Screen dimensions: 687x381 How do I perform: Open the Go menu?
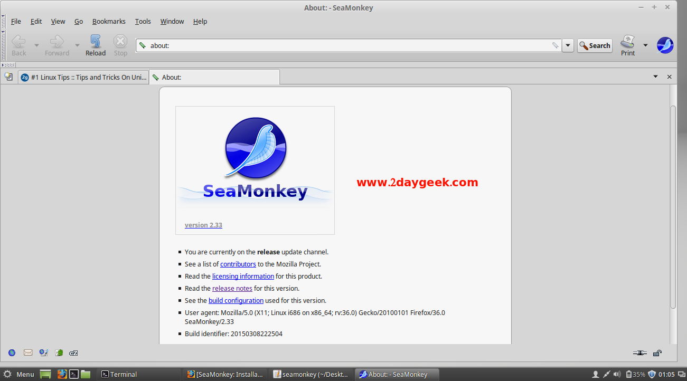(79, 22)
